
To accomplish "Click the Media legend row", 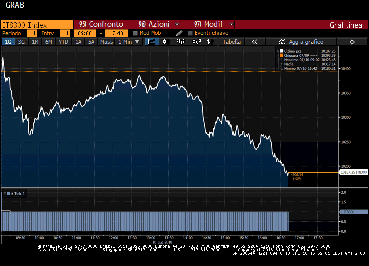I will tap(307, 64).
